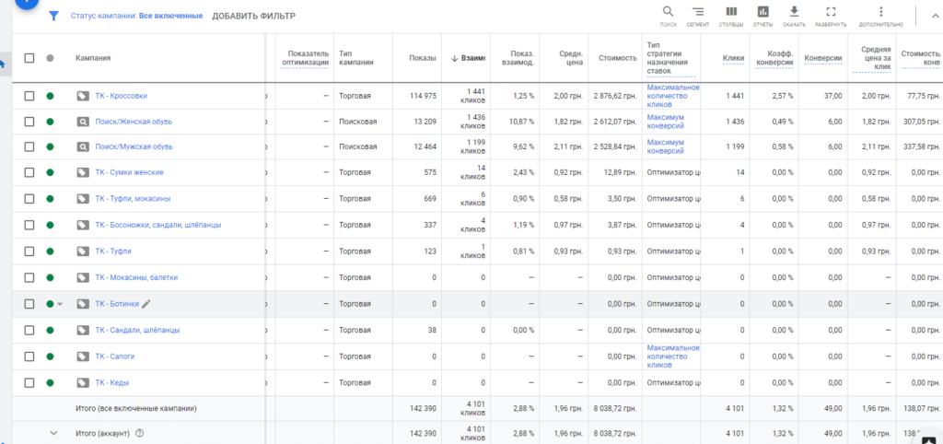Expand the Итого (аккаунт) chevron
Viewport: 943px width, 444px height.
pyautogui.click(x=53, y=433)
